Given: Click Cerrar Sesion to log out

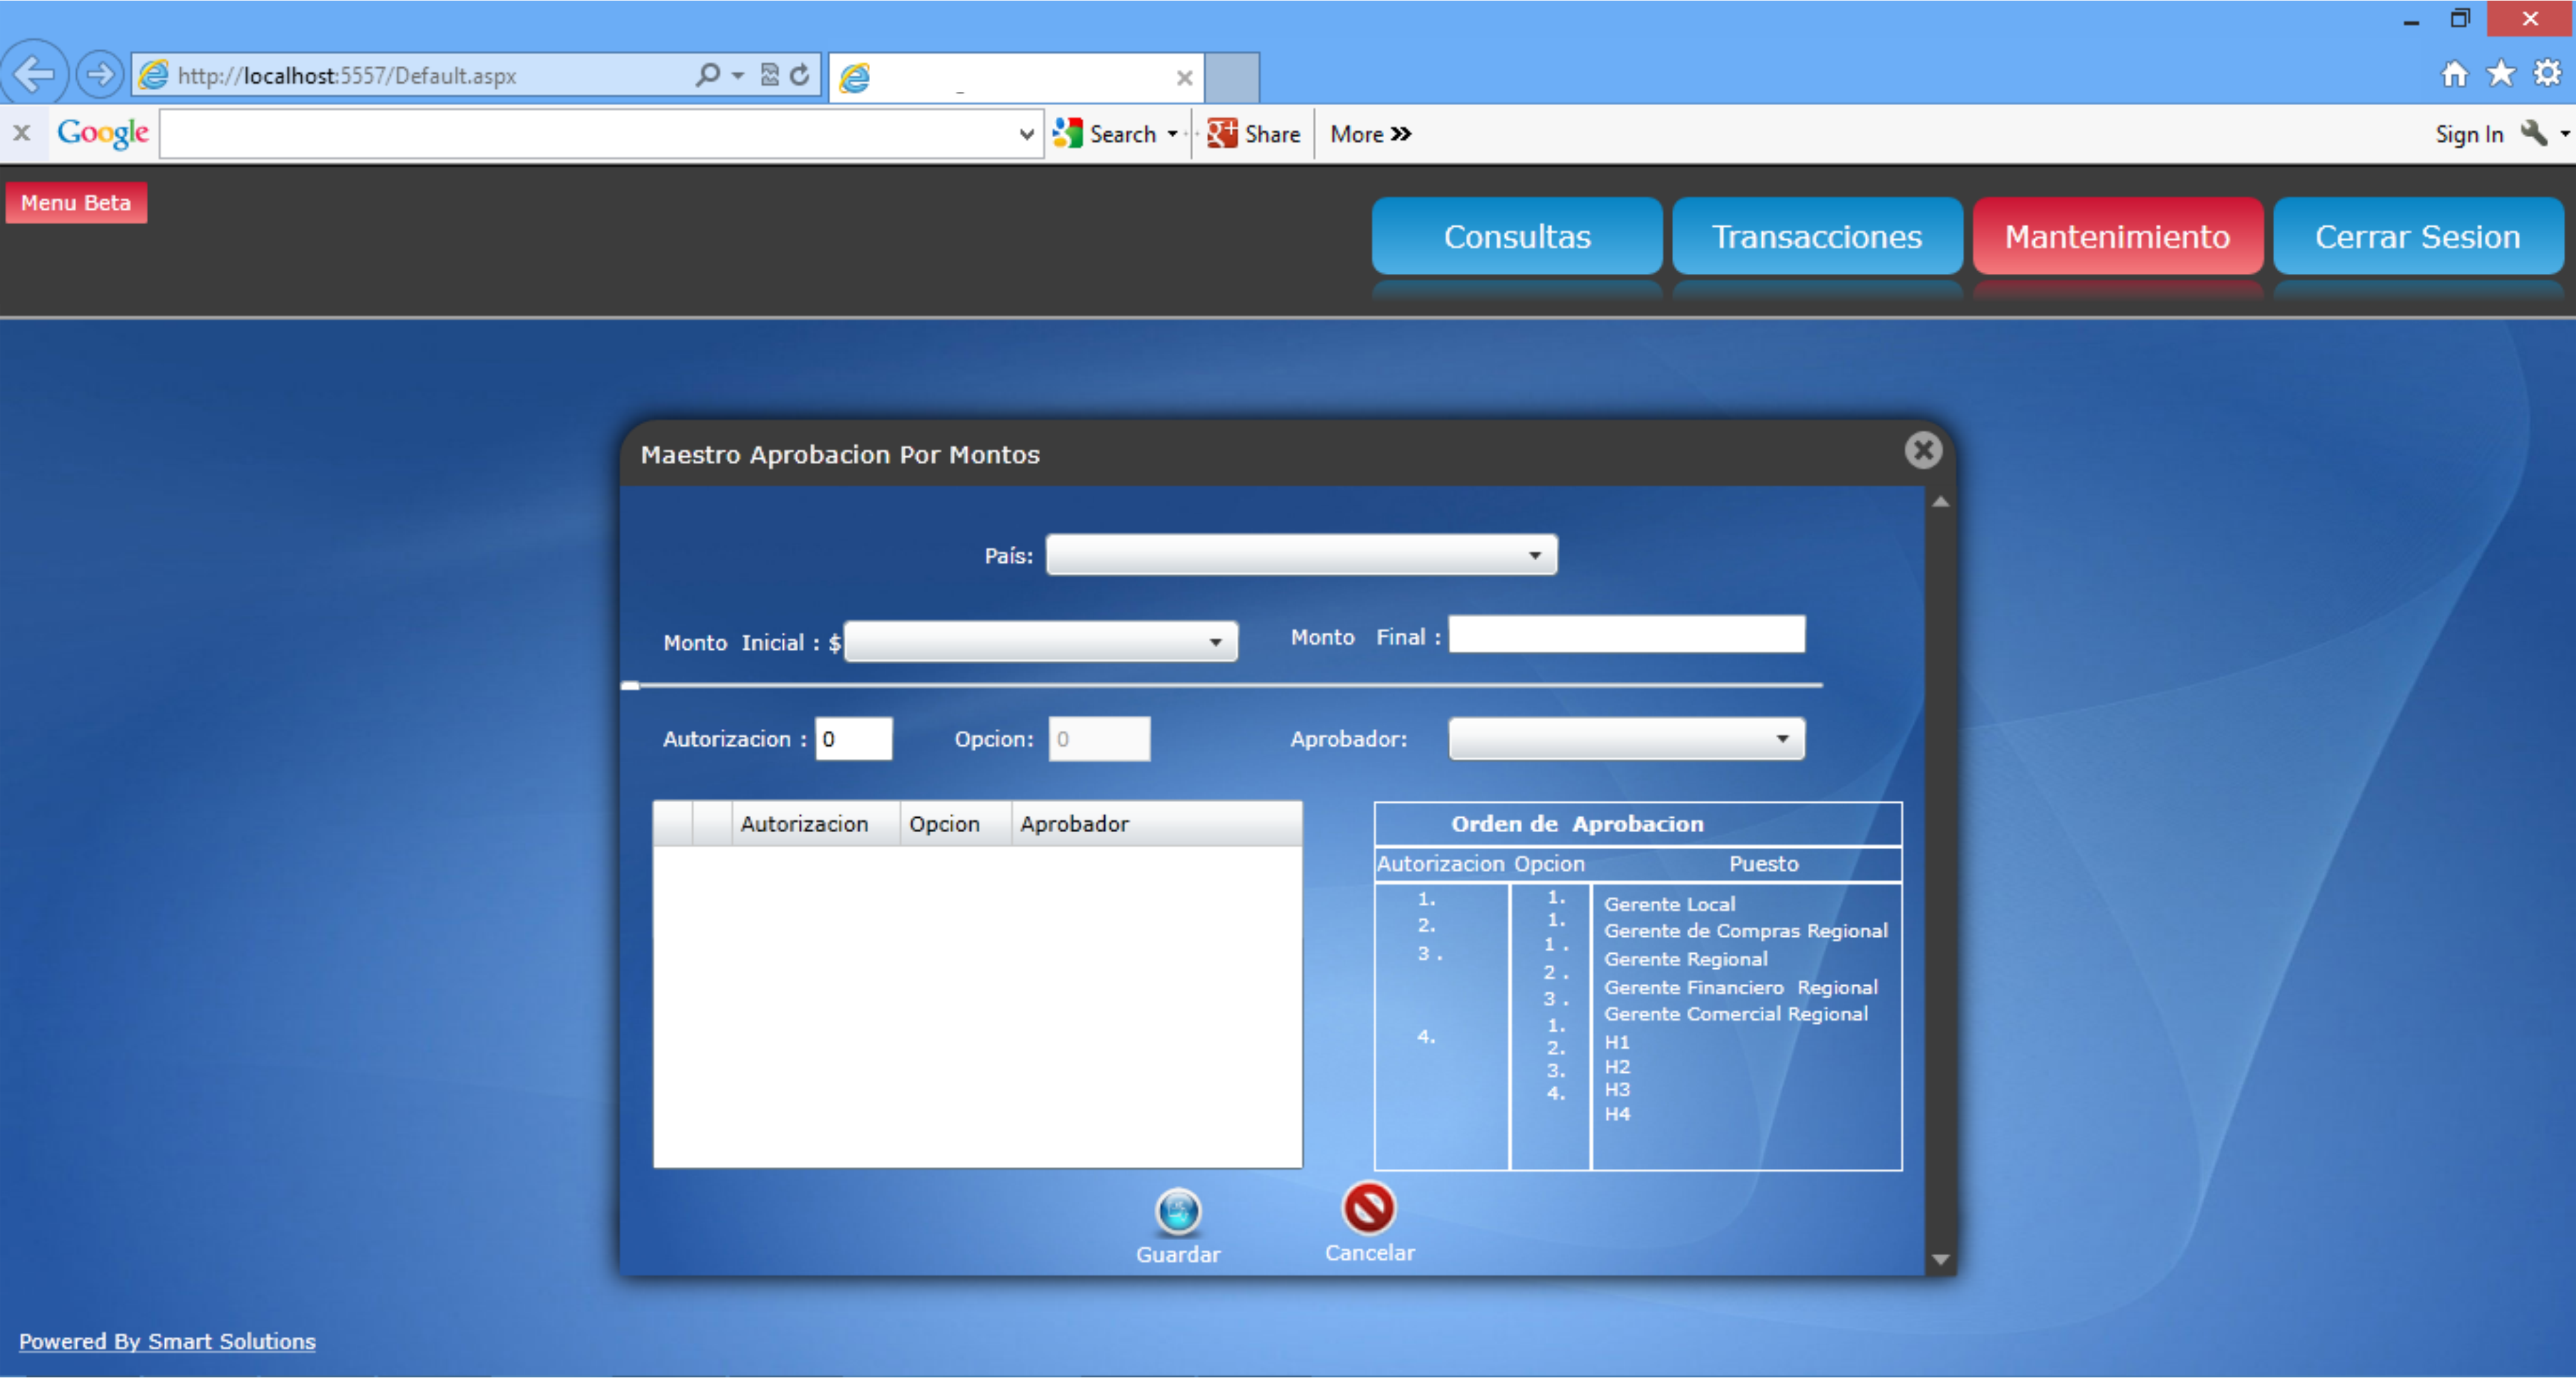Looking at the screenshot, I should (x=2417, y=236).
